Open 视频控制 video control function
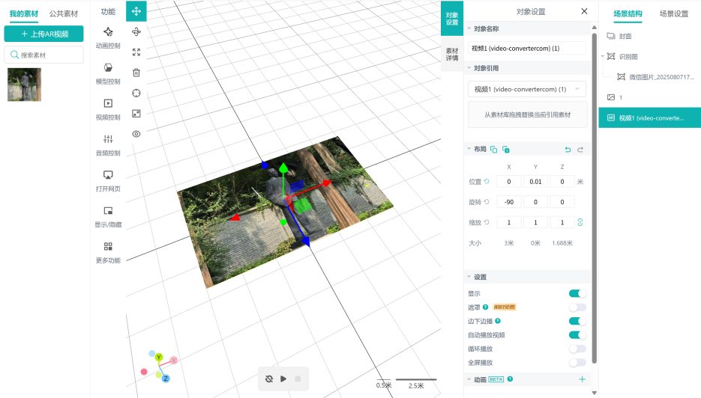 108,109
